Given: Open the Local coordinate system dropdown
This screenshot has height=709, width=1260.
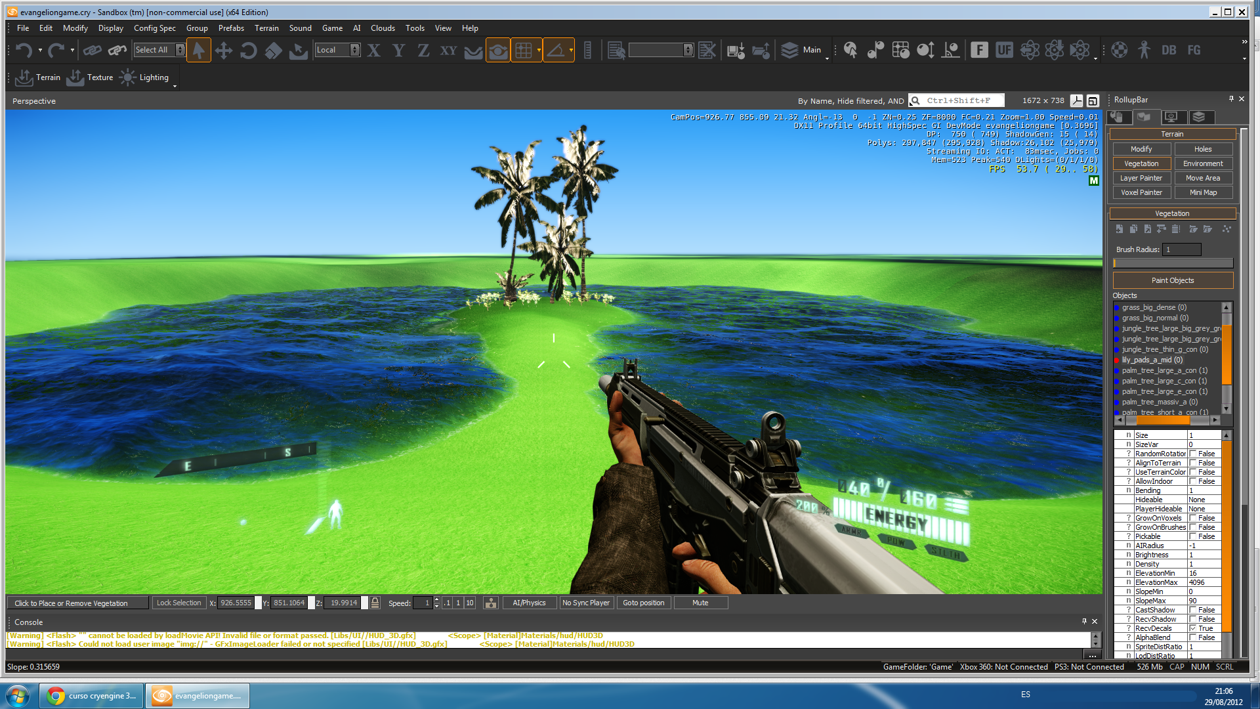Looking at the screenshot, I should point(355,50).
